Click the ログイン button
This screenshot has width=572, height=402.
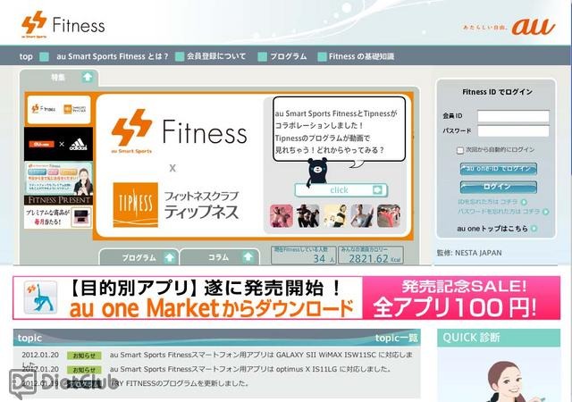coord(499,187)
